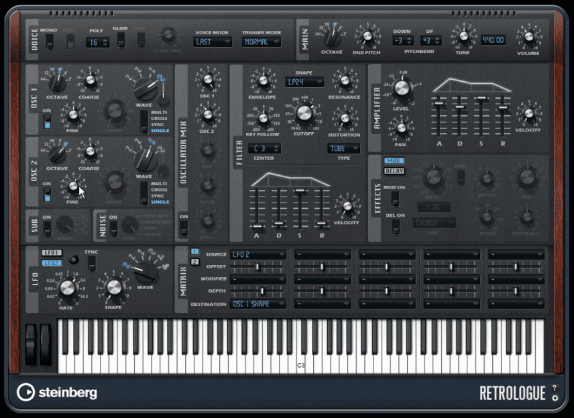
Task: Open the filter Shape LP24 dropdown
Action: click(x=304, y=82)
